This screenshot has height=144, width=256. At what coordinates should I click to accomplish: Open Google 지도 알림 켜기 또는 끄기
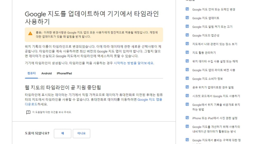[x=212, y=27]
